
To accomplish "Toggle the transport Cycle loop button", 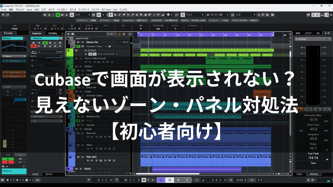I will pyautogui.click(x=161, y=180).
